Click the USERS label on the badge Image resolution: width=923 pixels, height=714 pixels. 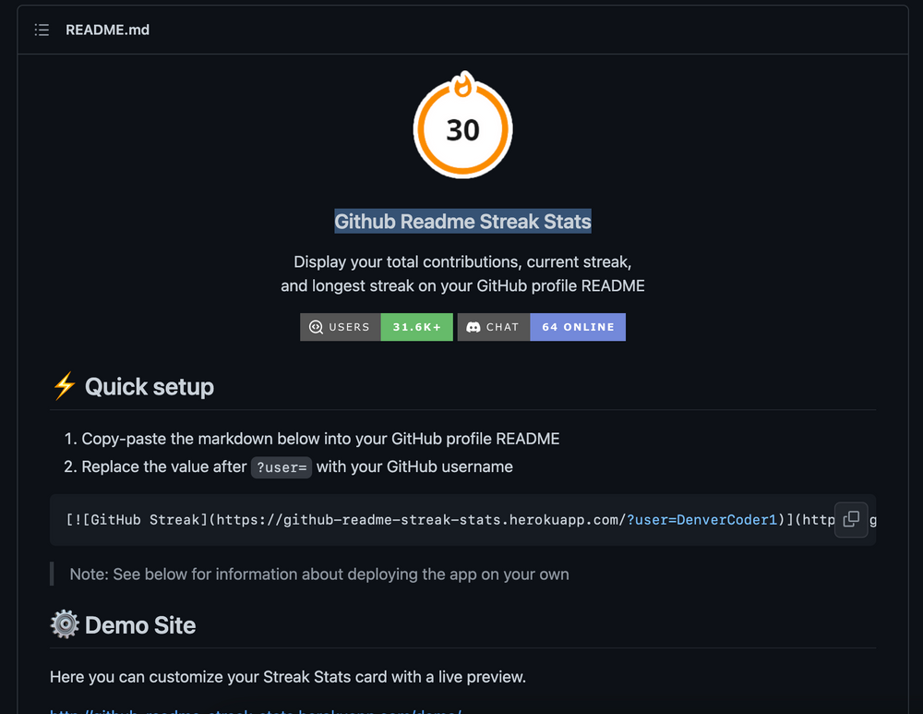pos(349,326)
